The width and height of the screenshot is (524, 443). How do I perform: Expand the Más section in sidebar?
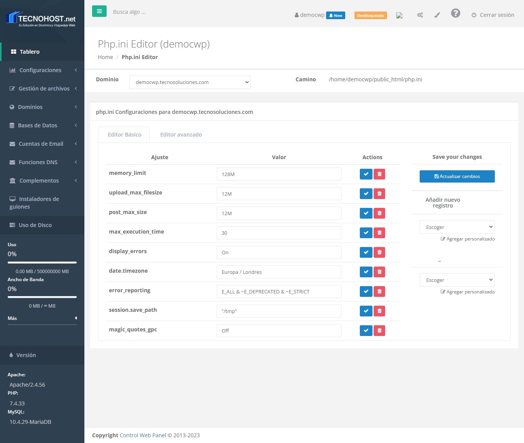click(42, 318)
